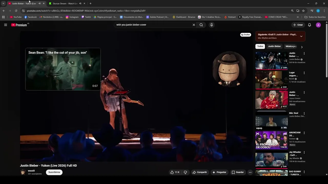Open the Twitch bookmark
The height and width of the screenshot is (184, 328).
[x=86, y=17]
